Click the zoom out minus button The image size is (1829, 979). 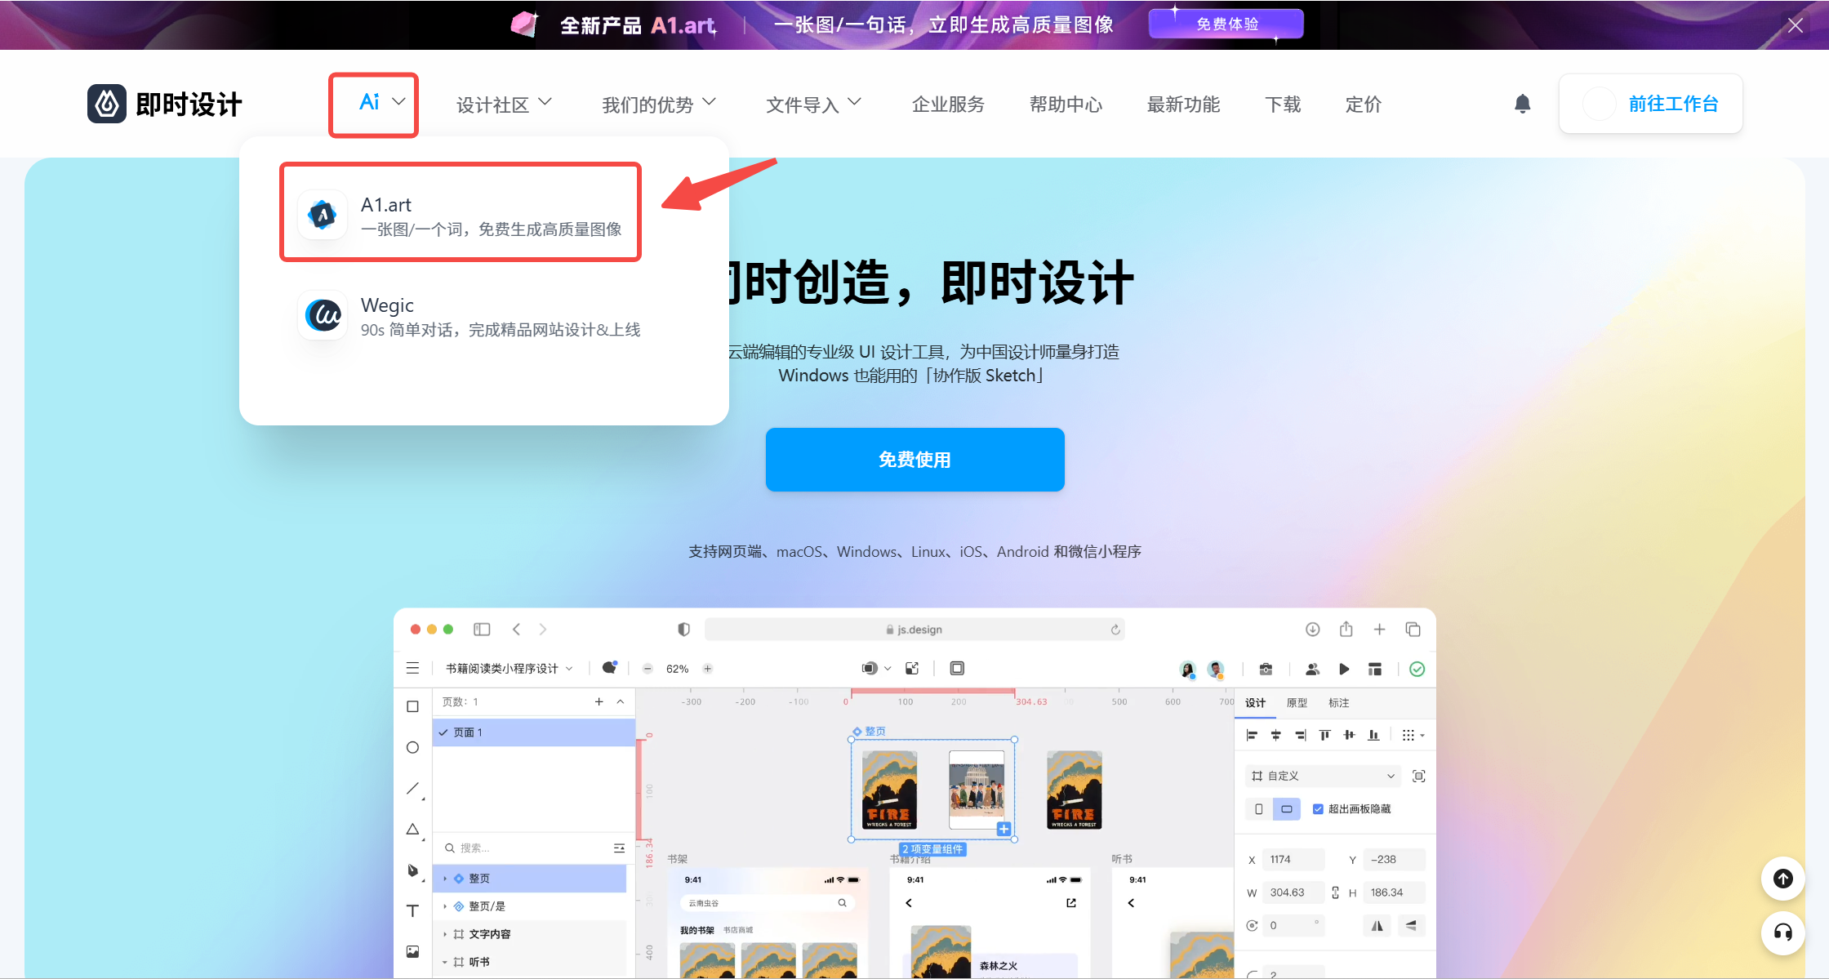(x=647, y=669)
